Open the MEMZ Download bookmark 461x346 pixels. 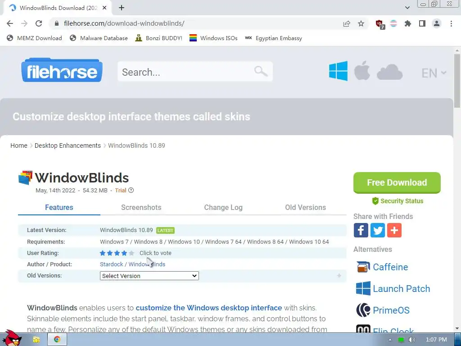click(34, 38)
